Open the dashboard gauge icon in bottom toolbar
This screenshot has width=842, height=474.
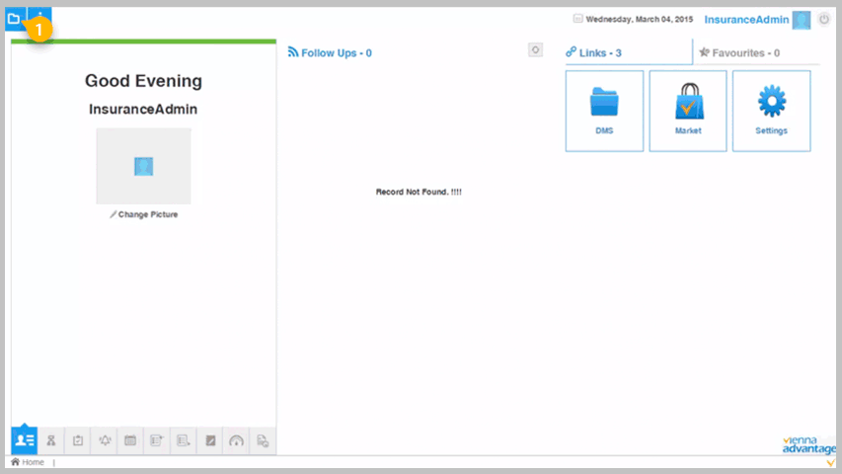(x=236, y=440)
